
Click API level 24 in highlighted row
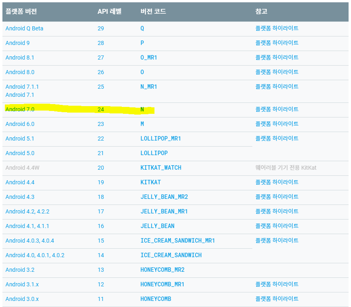101,109
